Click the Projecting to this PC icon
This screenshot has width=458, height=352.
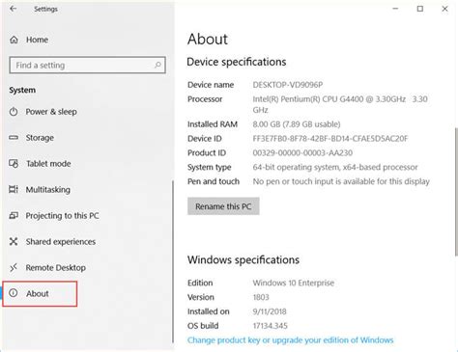pos(14,215)
